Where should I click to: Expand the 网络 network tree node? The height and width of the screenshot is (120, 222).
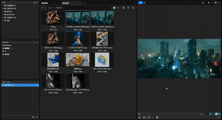(x=3, y=21)
